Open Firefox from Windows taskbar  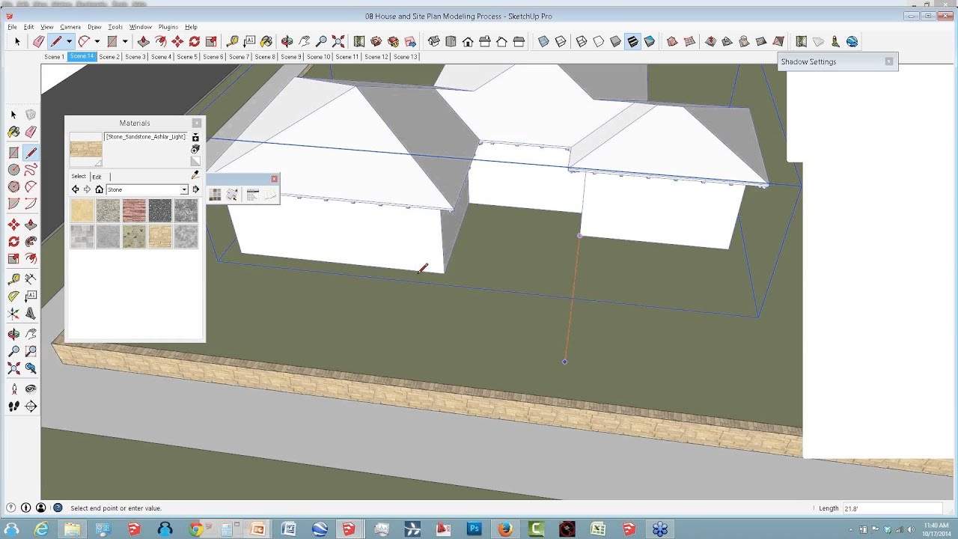coord(505,529)
